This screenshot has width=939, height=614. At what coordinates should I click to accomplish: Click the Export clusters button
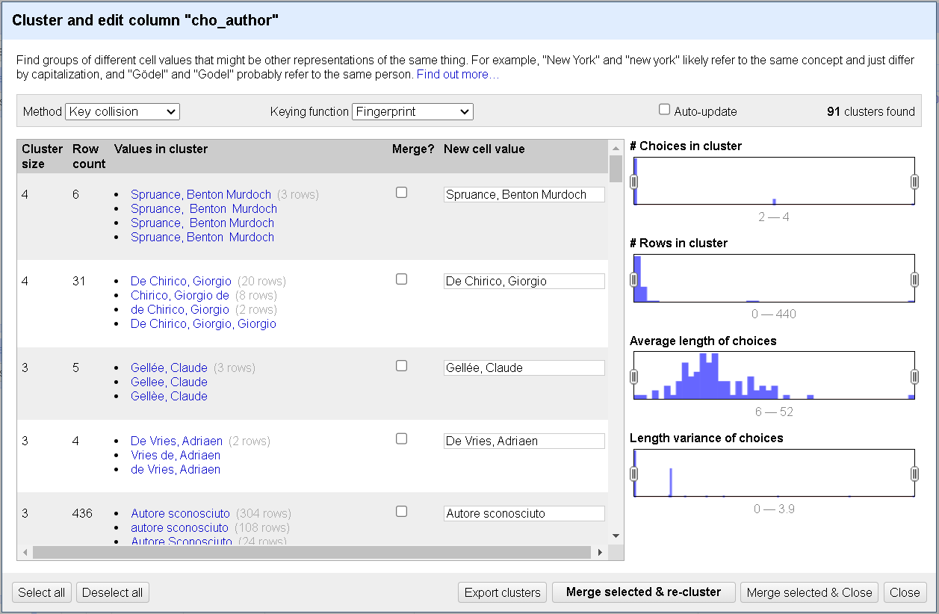[502, 592]
